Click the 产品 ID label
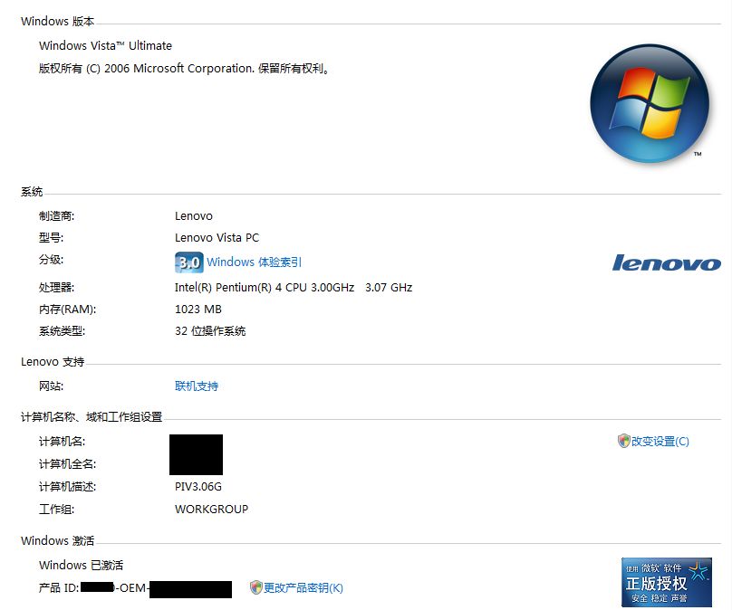Viewport: 732px width, 610px height. tap(59, 588)
